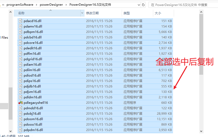Click the pdpdm16.dll file icon

21,130
